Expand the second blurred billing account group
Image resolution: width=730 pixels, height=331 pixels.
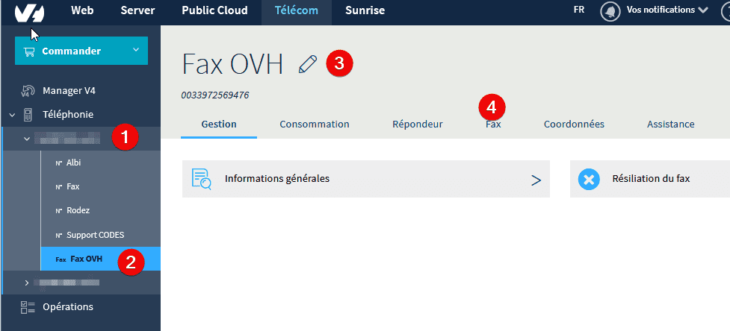pos(27,283)
